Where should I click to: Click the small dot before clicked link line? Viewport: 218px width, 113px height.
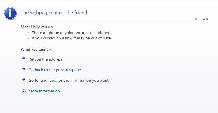point(29,38)
